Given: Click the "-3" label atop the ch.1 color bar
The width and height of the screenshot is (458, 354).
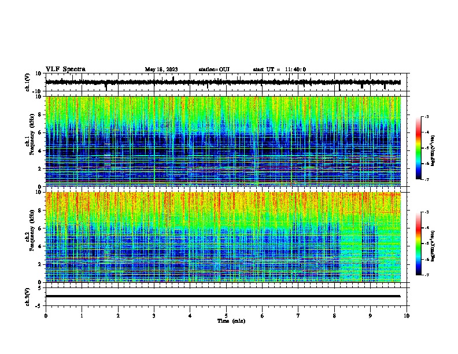Looking at the screenshot, I should (427, 116).
